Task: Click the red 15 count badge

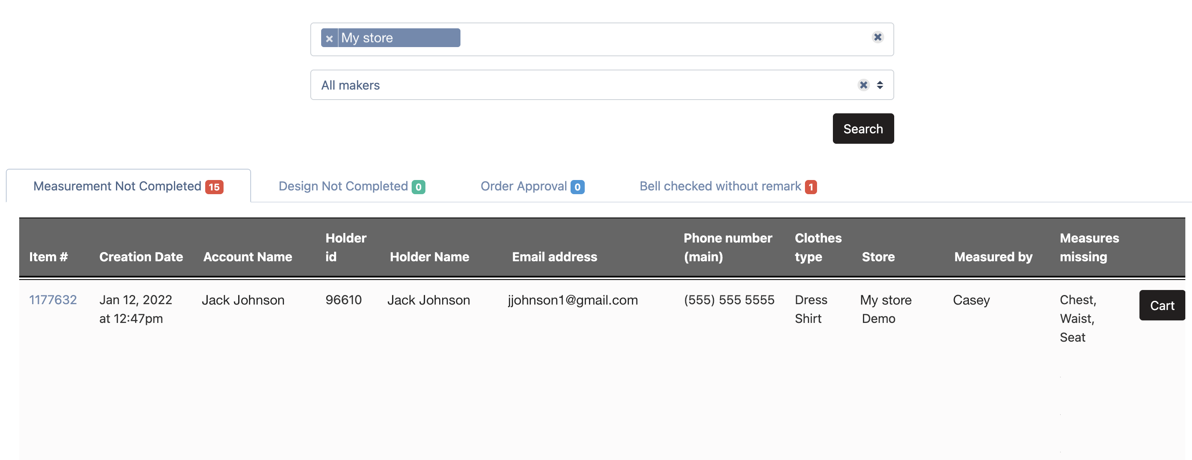Action: point(214,187)
